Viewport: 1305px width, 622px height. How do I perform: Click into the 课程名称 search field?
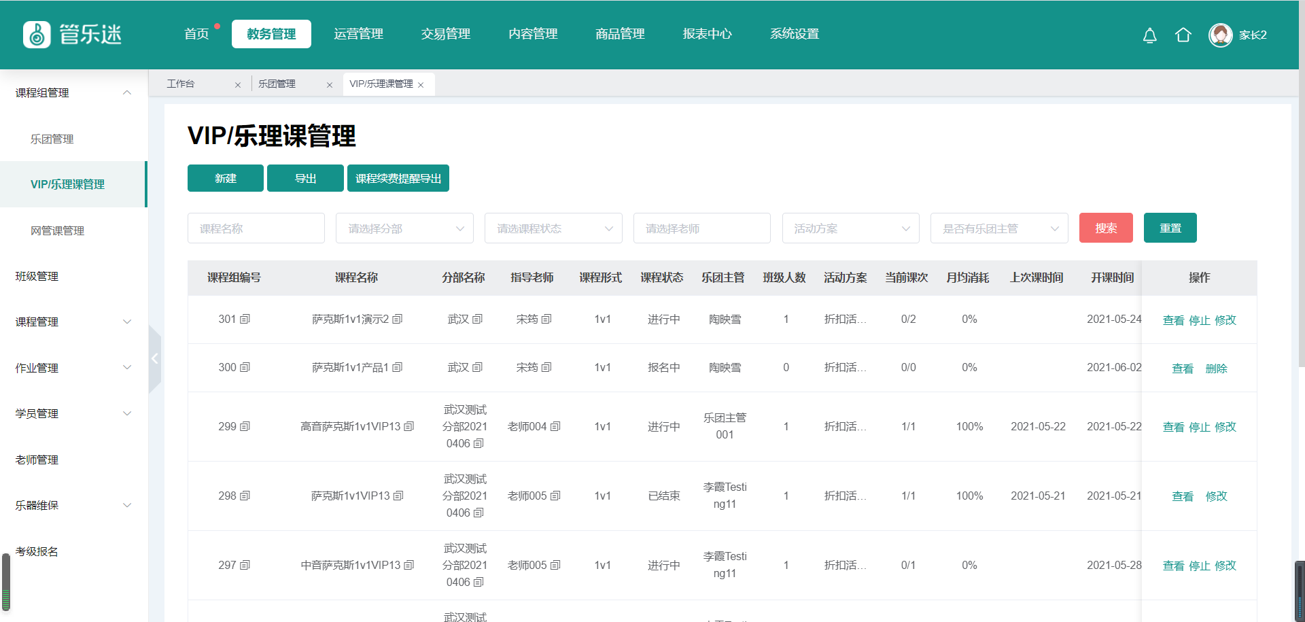point(256,228)
